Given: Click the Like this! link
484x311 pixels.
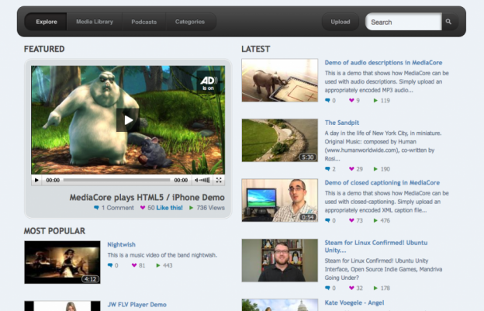Looking at the screenshot, I should coord(169,208).
